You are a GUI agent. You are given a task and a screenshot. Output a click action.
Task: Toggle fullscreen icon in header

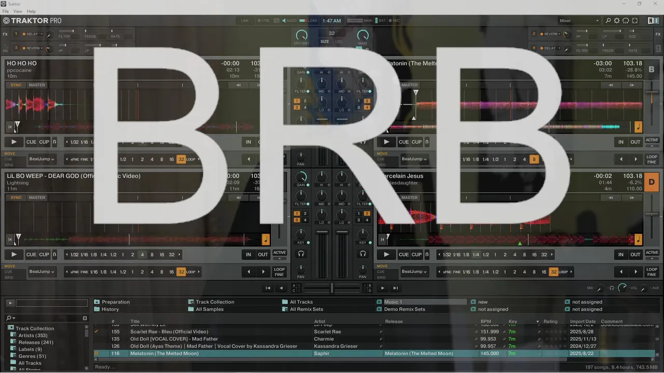635,21
